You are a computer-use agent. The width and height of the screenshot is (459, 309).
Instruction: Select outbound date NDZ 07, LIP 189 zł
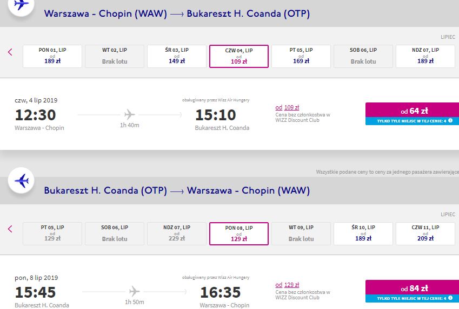pos(425,56)
